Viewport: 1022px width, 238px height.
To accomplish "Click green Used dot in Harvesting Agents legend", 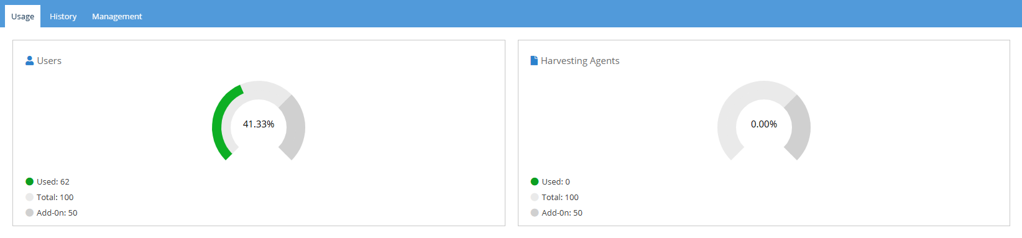I will pyautogui.click(x=535, y=181).
